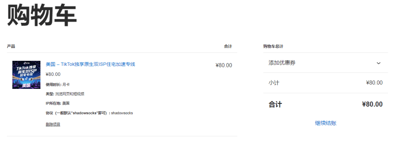Proceed to checkout with 继续结账
394x142 pixels.
click(326, 123)
